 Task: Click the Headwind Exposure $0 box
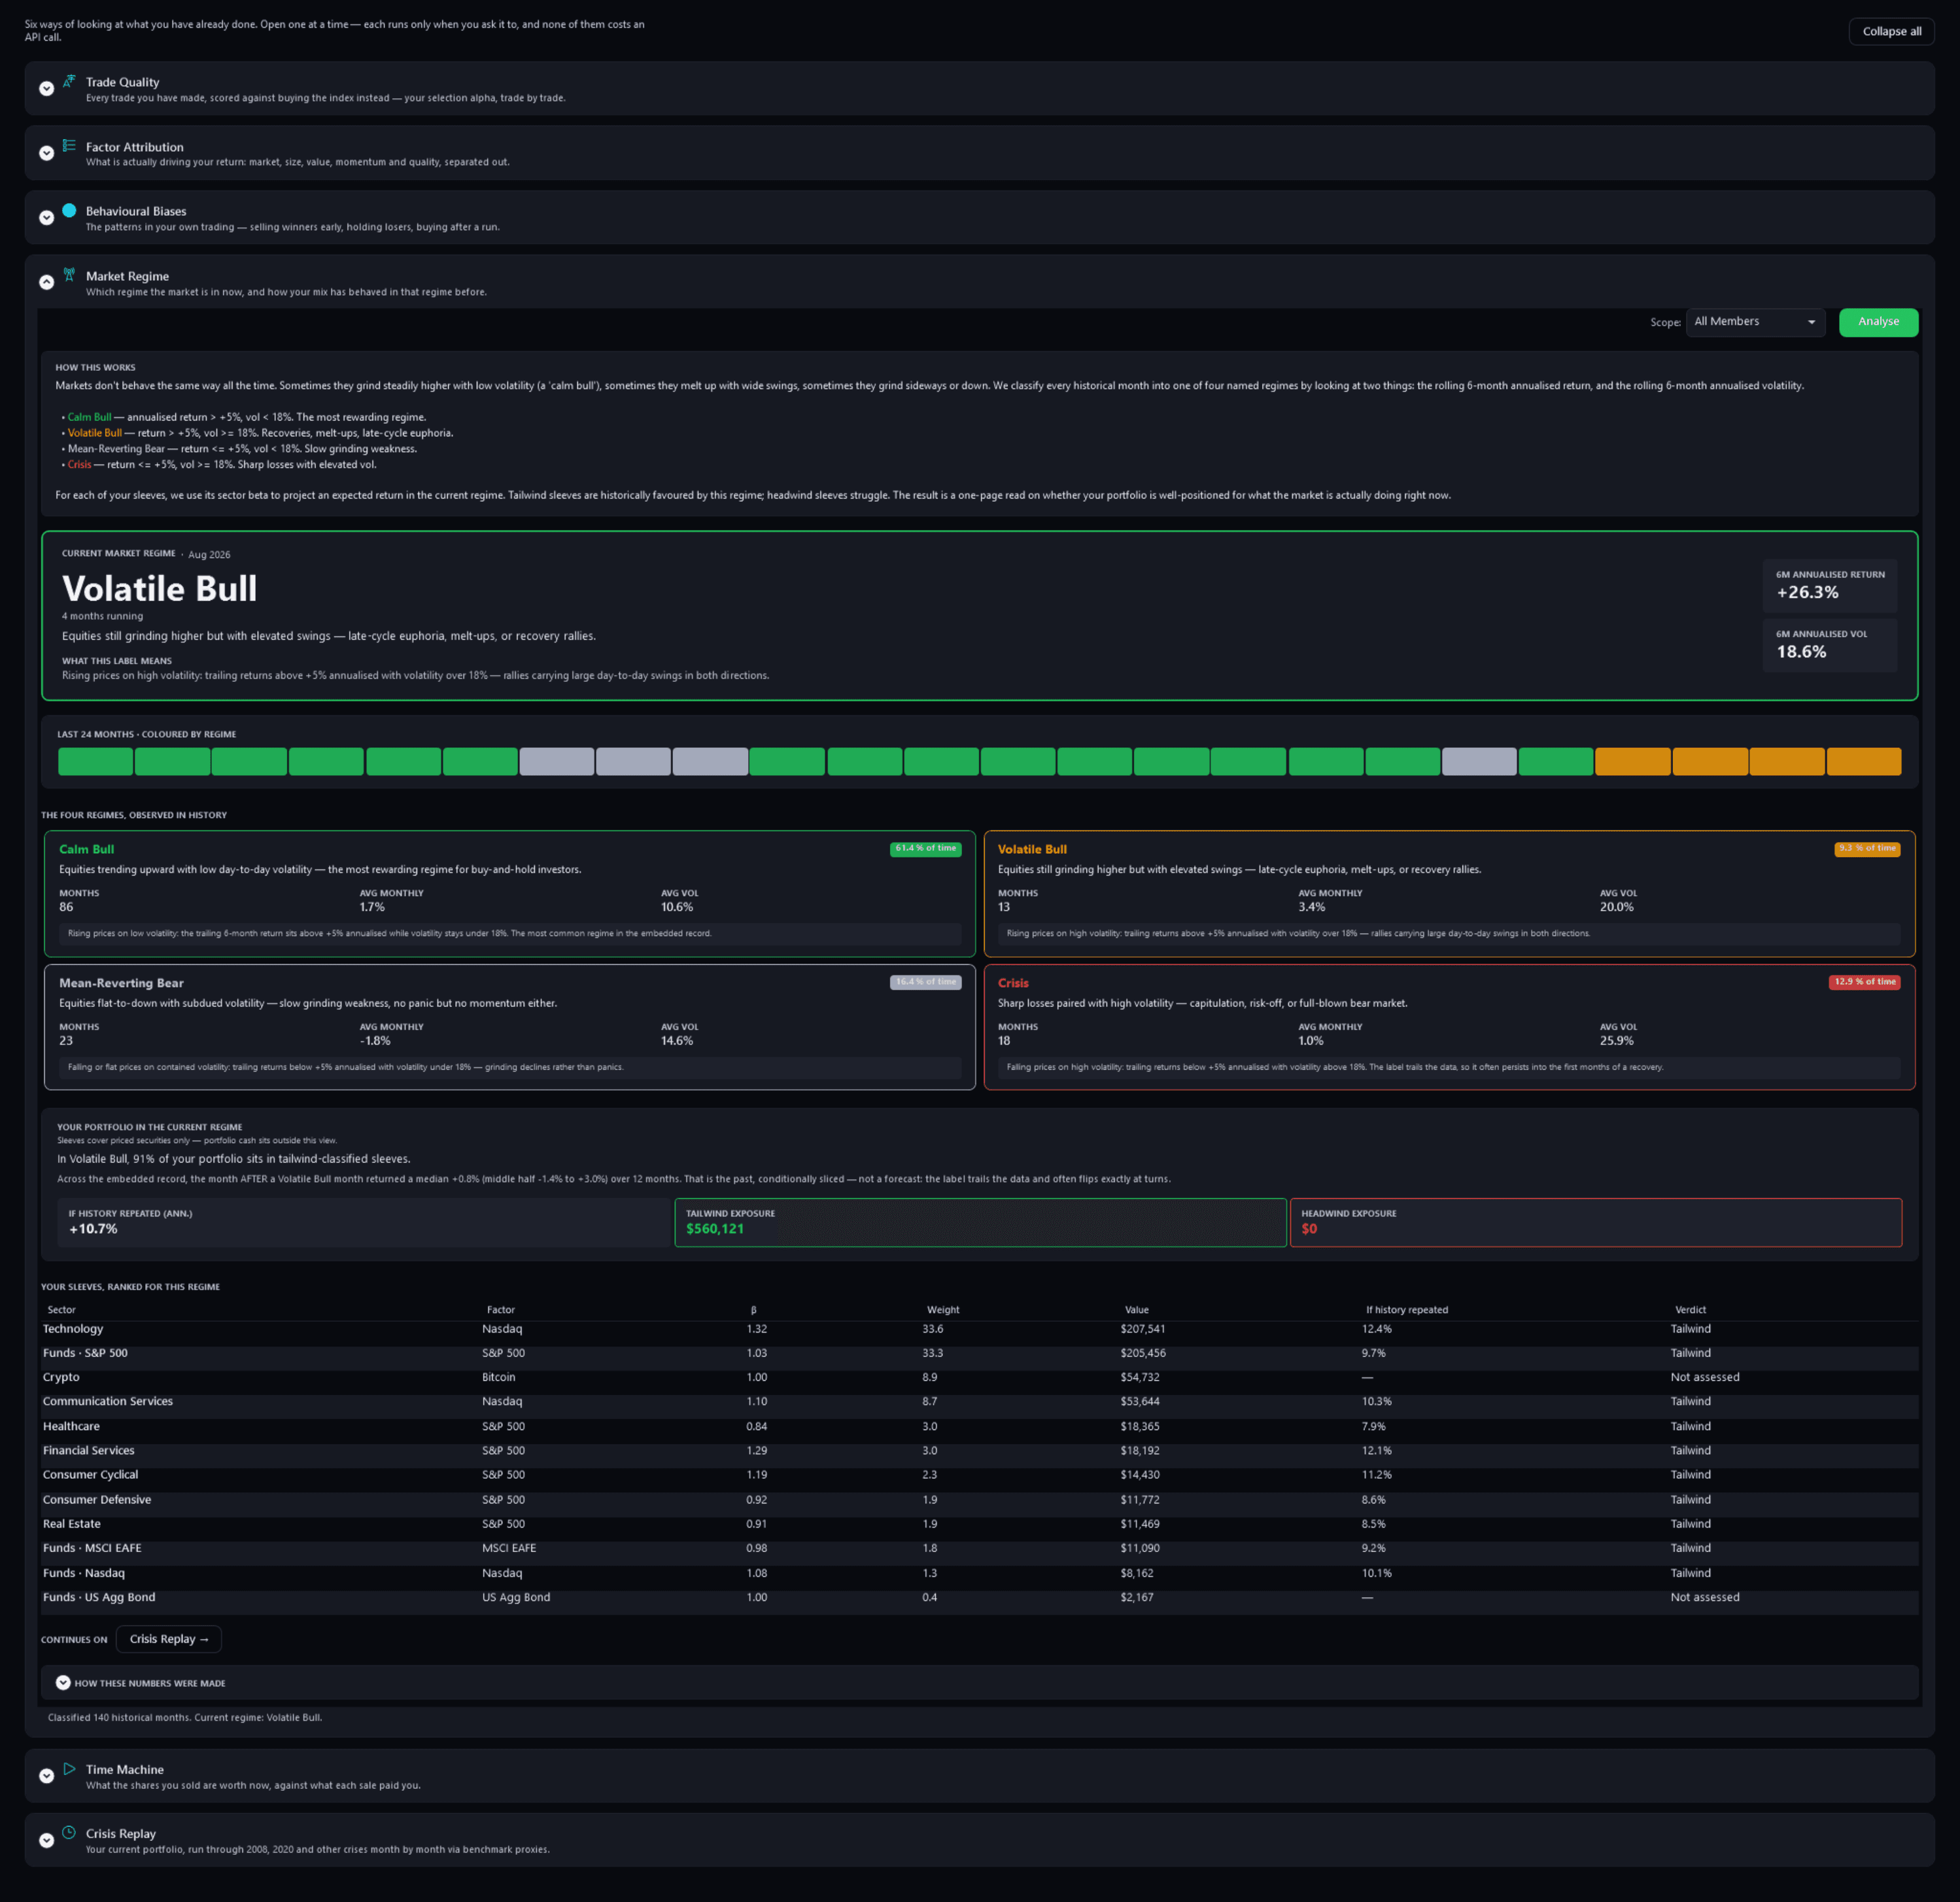(x=1596, y=1223)
